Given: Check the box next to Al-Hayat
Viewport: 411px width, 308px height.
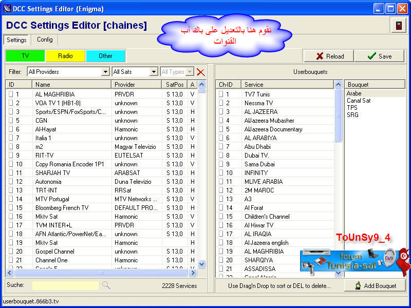Looking at the screenshot, I should tap(11, 129).
